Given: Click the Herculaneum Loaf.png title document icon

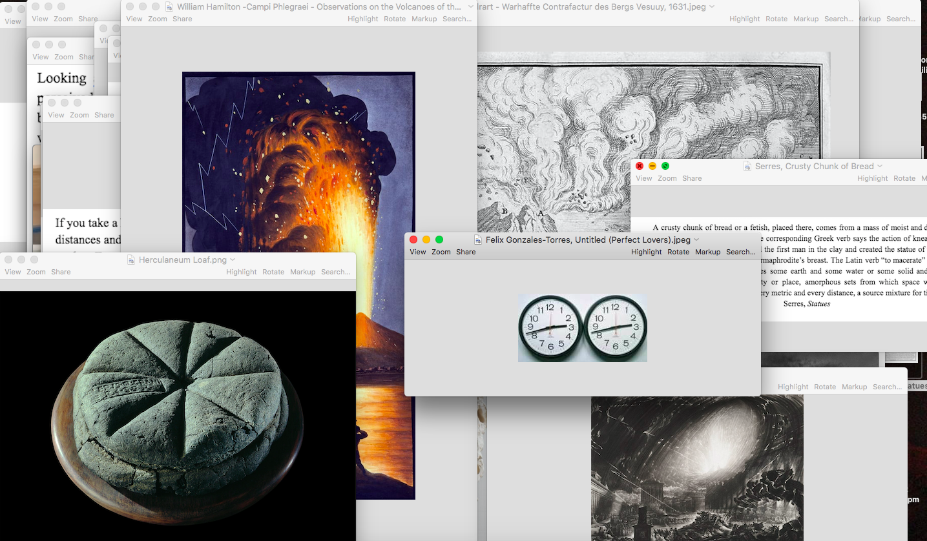Looking at the screenshot, I should tap(132, 260).
